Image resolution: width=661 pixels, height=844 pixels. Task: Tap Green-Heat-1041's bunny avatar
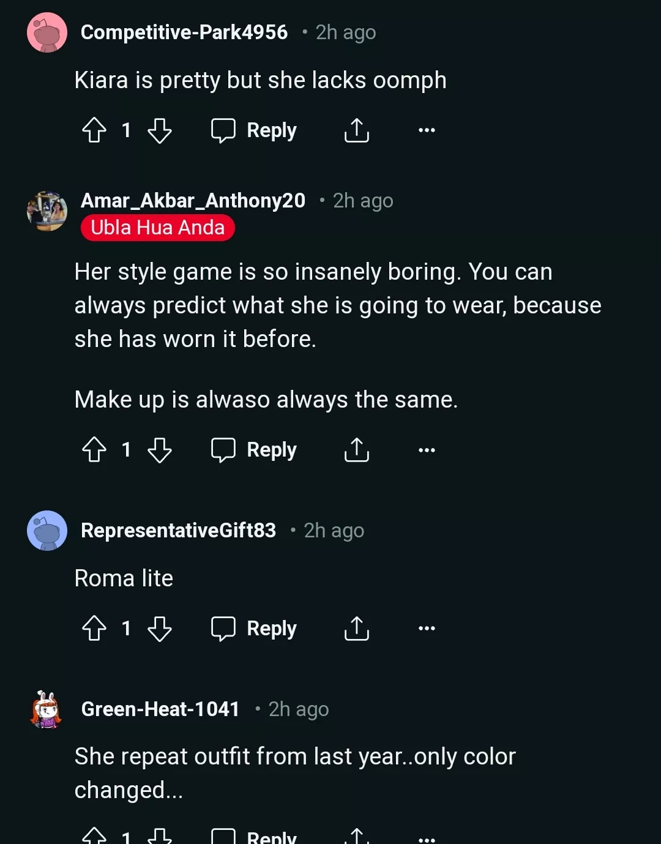47,710
